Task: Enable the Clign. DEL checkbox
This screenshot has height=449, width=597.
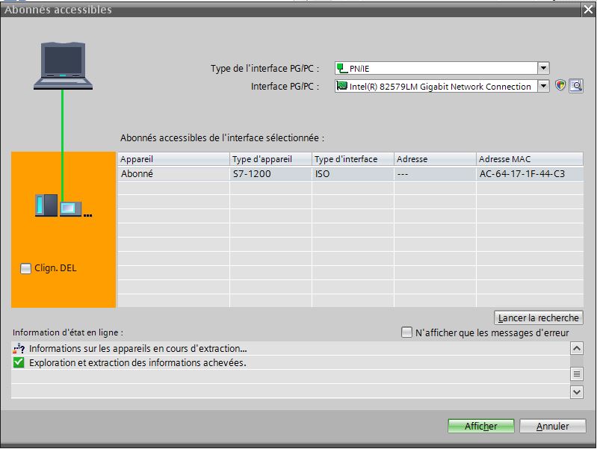Action: (x=26, y=268)
